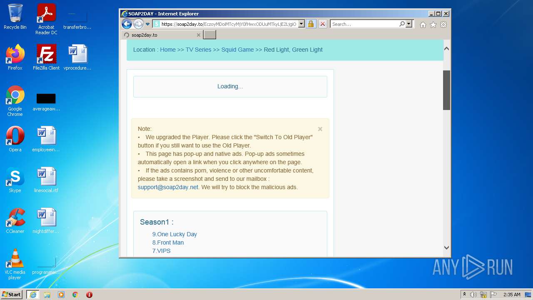Click the Internet Explorer Back arrow
The height and width of the screenshot is (300, 533).
click(x=127, y=24)
